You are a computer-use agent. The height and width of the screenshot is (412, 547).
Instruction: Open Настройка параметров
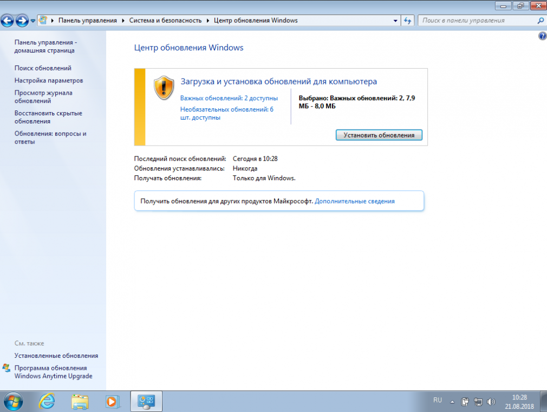coord(49,81)
